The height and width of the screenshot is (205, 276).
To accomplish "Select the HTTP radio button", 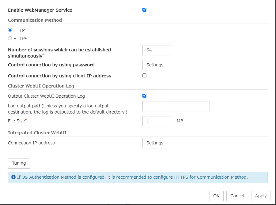I will click(x=10, y=30).
